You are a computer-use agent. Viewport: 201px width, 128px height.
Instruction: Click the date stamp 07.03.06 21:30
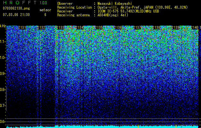[x=16, y=15]
